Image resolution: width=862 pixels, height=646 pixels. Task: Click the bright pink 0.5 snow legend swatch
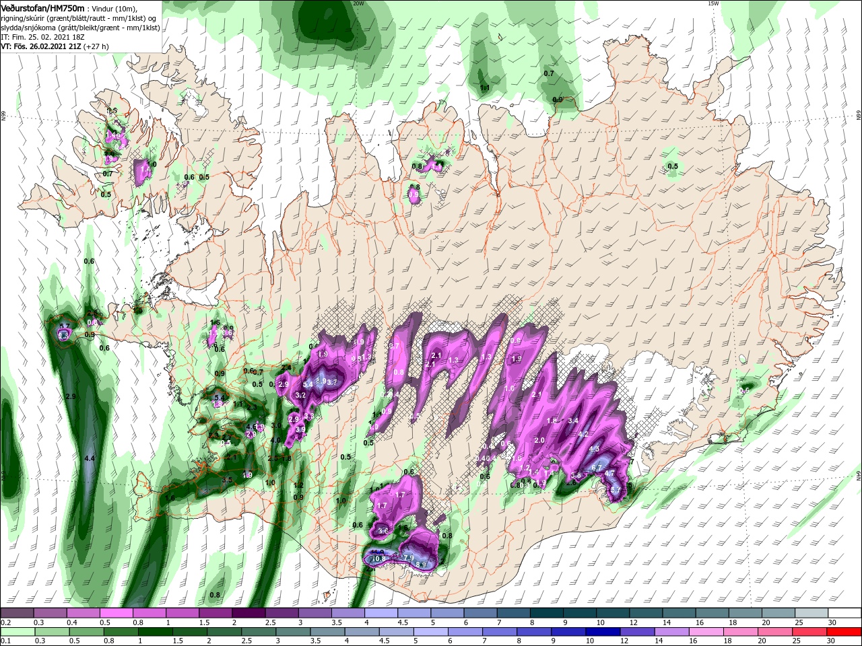(116, 613)
